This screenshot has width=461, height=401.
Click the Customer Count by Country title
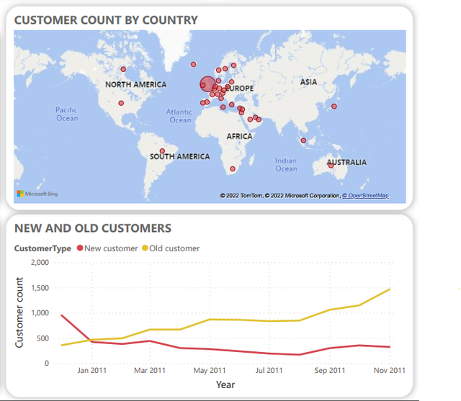(x=106, y=20)
